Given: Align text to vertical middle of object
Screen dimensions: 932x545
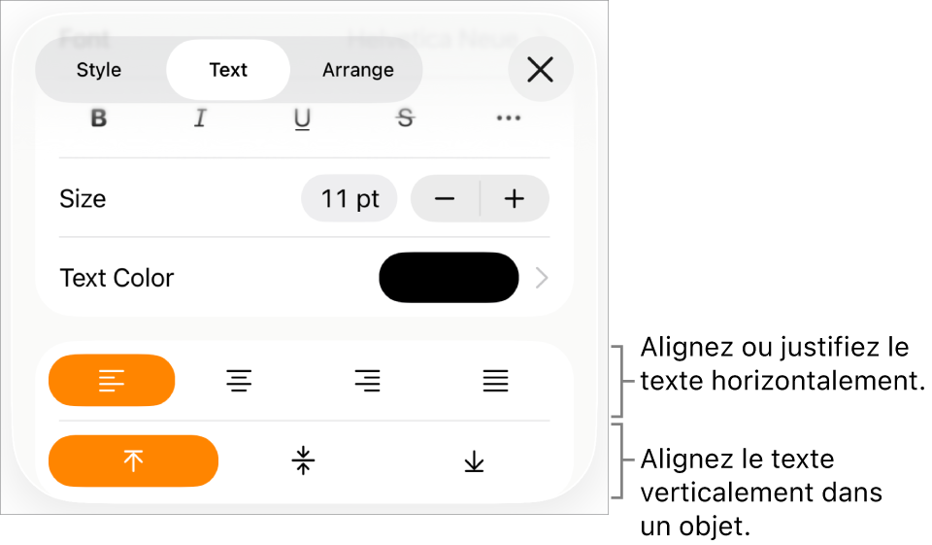Looking at the screenshot, I should [303, 461].
